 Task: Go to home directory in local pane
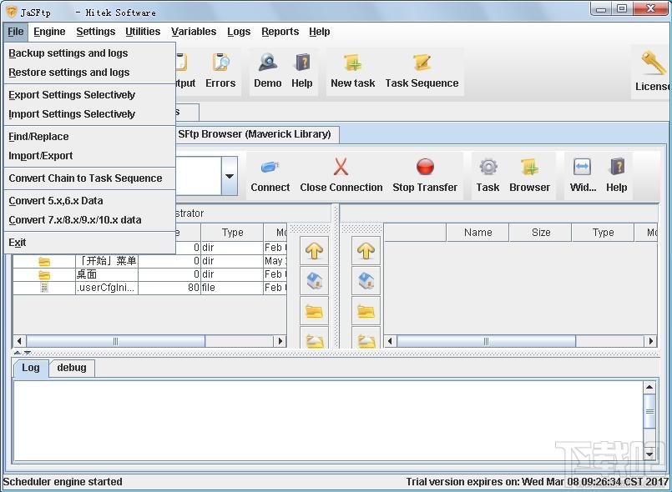[x=314, y=281]
